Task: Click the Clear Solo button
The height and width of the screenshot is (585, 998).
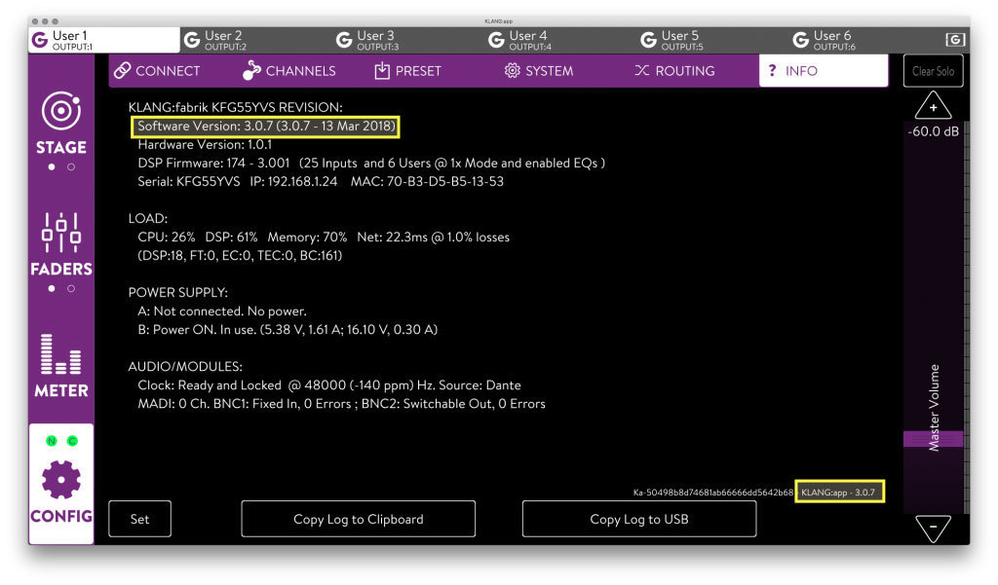Action: point(933,71)
